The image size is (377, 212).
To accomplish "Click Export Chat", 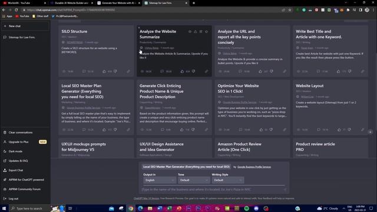I will tap(25, 170).
